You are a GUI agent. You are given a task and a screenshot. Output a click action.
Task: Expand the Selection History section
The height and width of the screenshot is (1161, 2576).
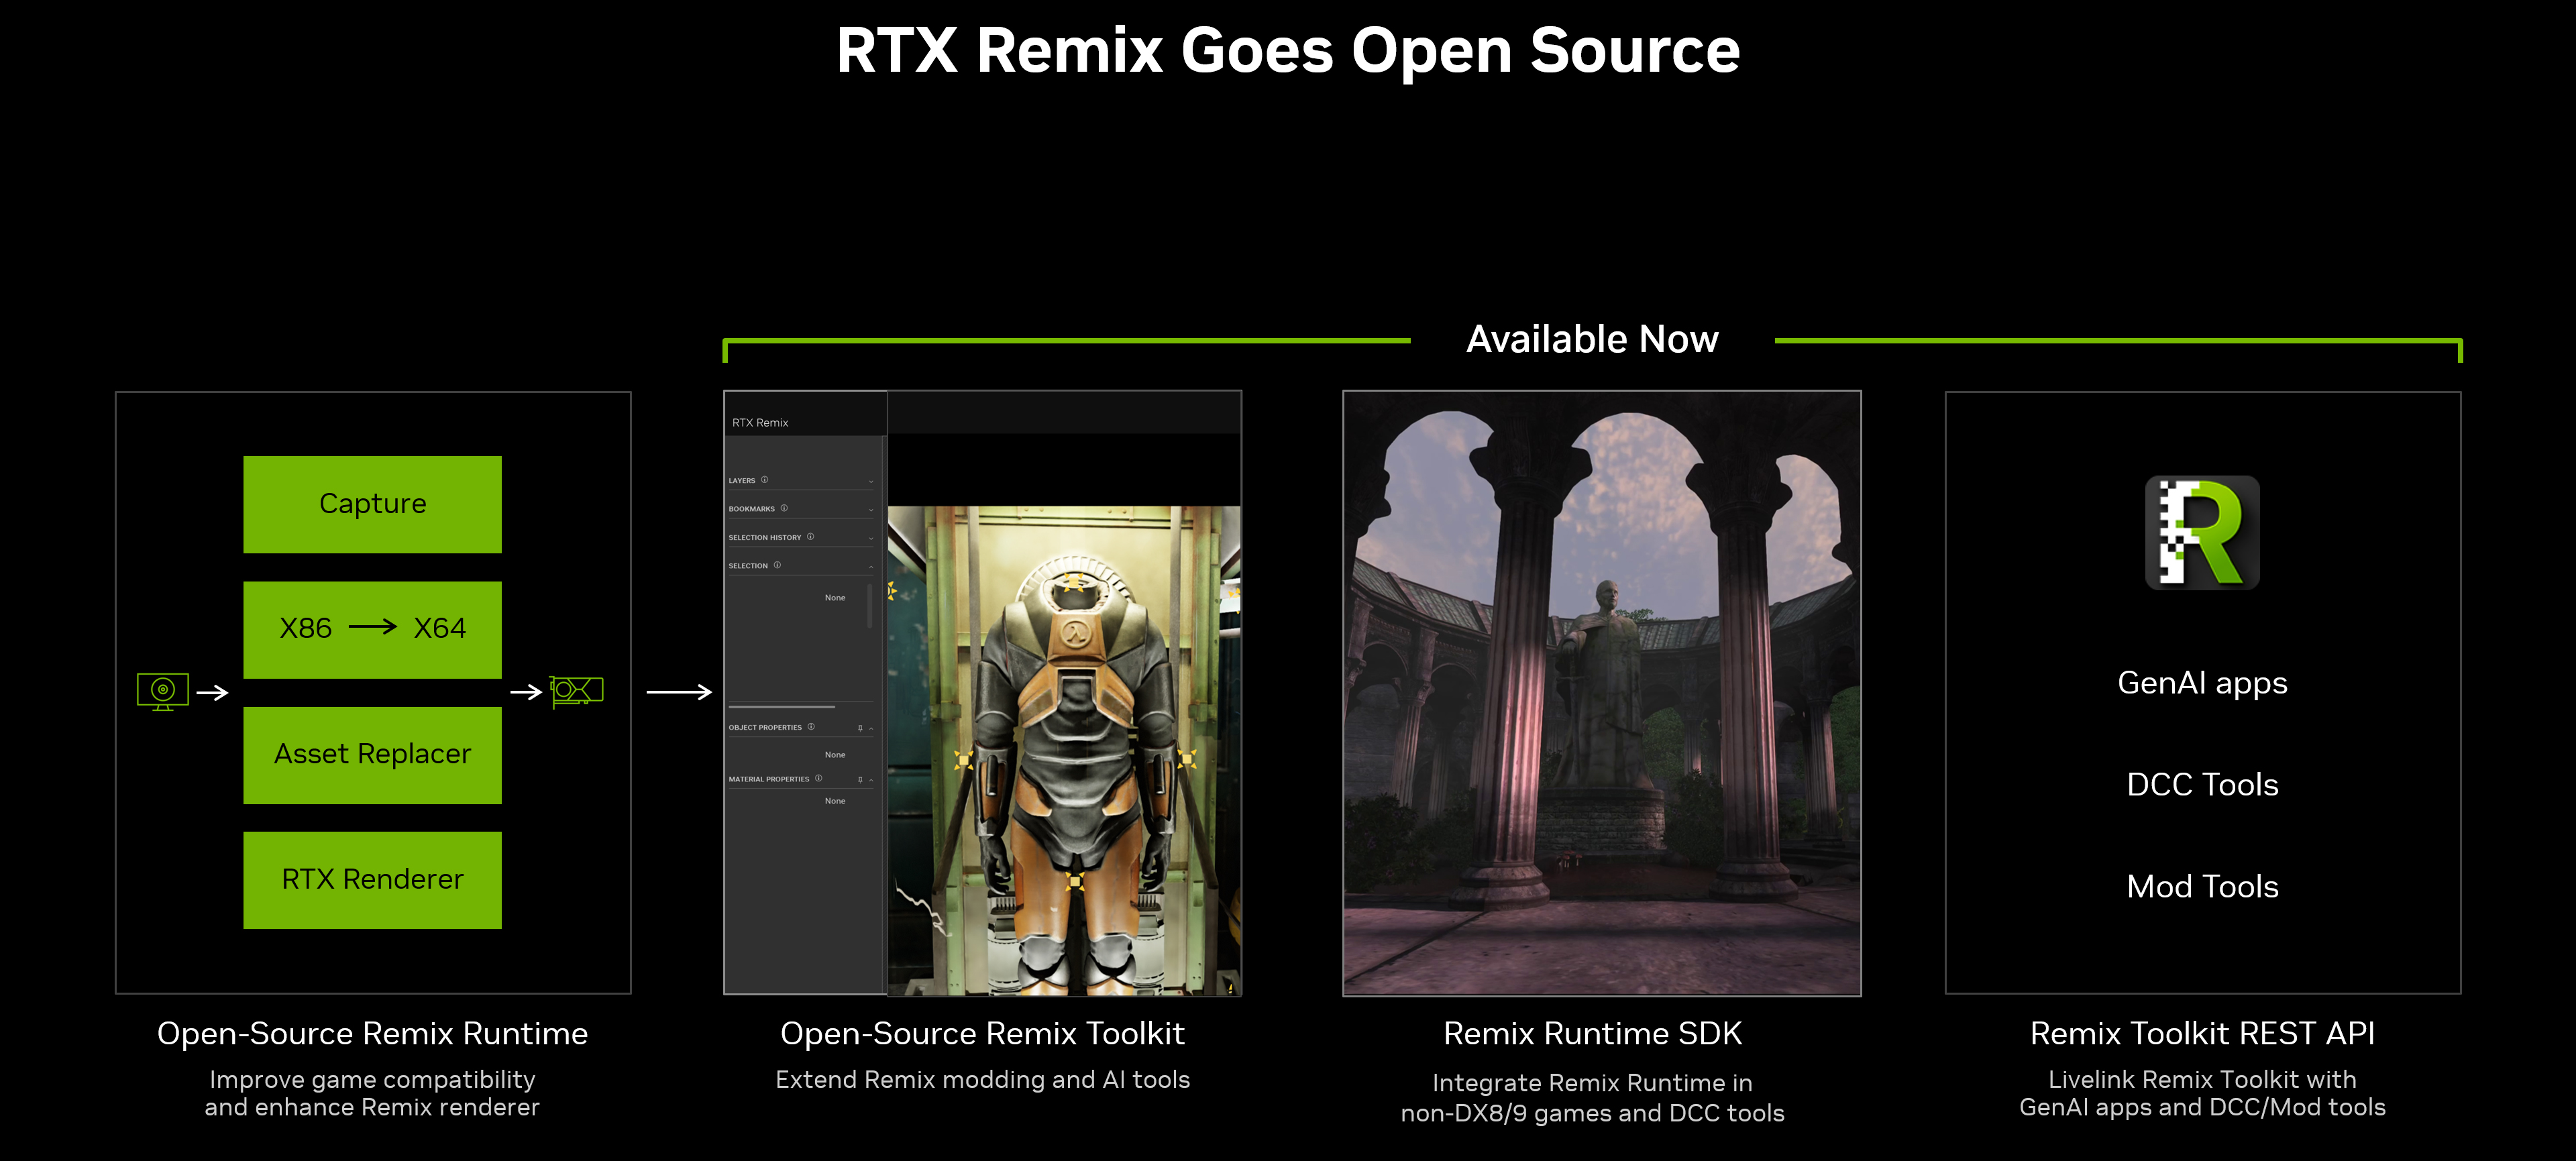(871, 538)
